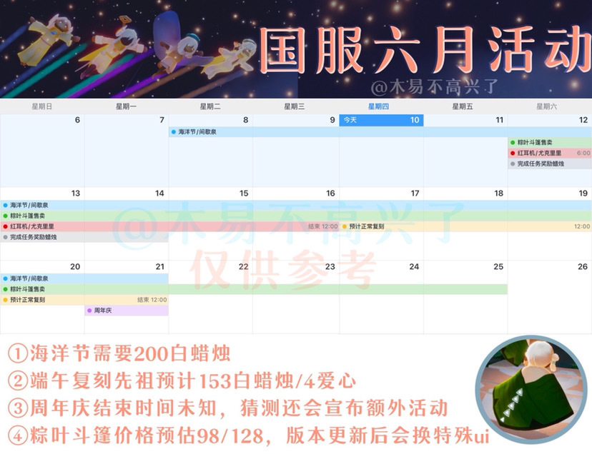
Task: Select the 星期六 weekday column header
Action: (547, 106)
